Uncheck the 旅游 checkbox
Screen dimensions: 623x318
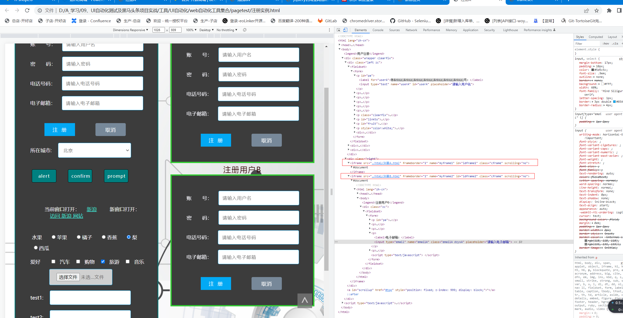103,261
